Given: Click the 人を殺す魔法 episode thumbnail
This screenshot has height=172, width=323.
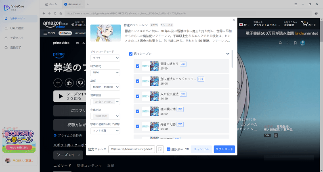Looking at the screenshot, I should (x=151, y=96).
